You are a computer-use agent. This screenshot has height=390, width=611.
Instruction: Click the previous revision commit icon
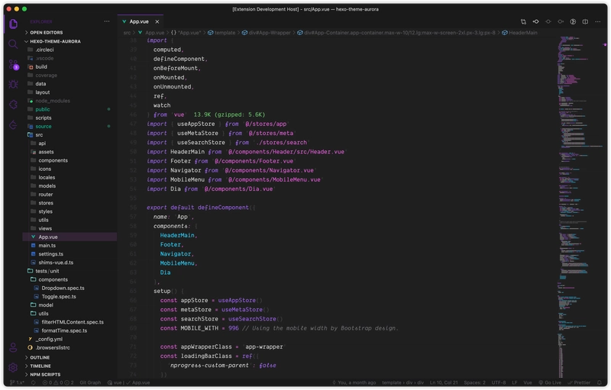click(x=536, y=22)
